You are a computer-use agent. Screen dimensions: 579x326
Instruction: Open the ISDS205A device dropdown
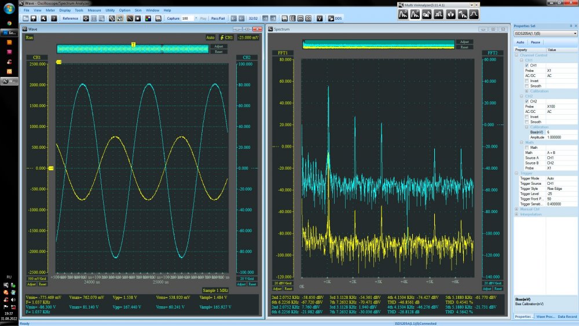click(574, 34)
